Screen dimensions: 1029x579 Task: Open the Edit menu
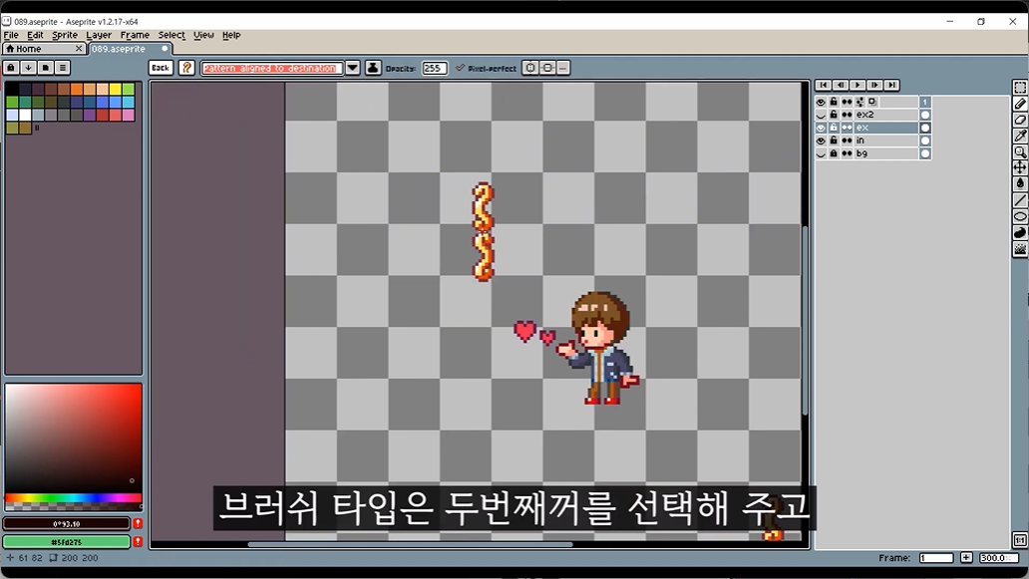click(x=35, y=35)
